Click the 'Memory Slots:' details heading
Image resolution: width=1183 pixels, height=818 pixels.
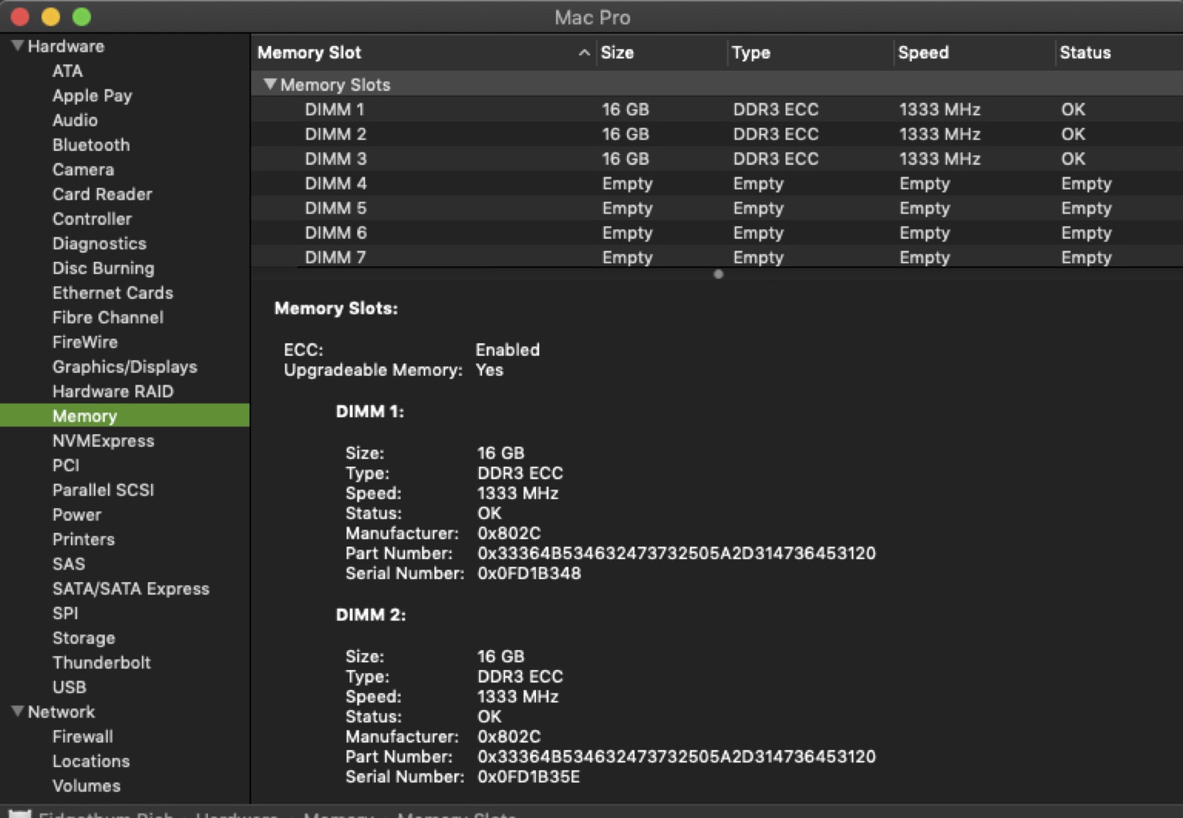(x=336, y=308)
